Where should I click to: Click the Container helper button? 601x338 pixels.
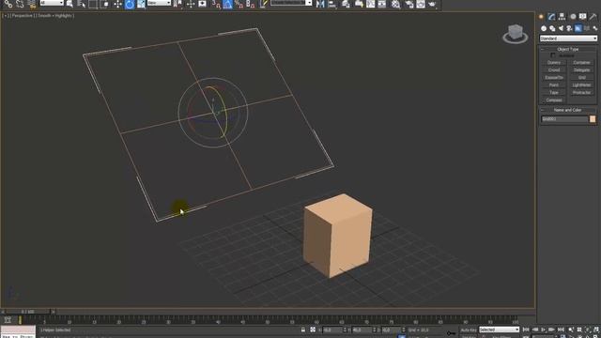(582, 63)
